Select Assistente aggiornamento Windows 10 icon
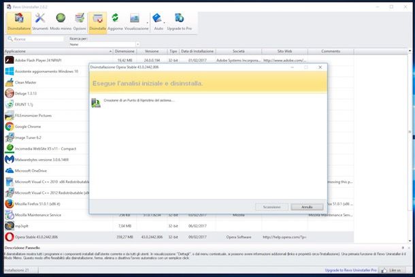Image resolution: width=415 pixels, height=277 pixels. pos(10,71)
